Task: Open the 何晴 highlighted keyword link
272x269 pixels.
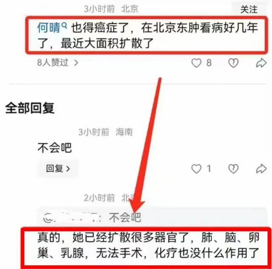Action: coord(49,28)
